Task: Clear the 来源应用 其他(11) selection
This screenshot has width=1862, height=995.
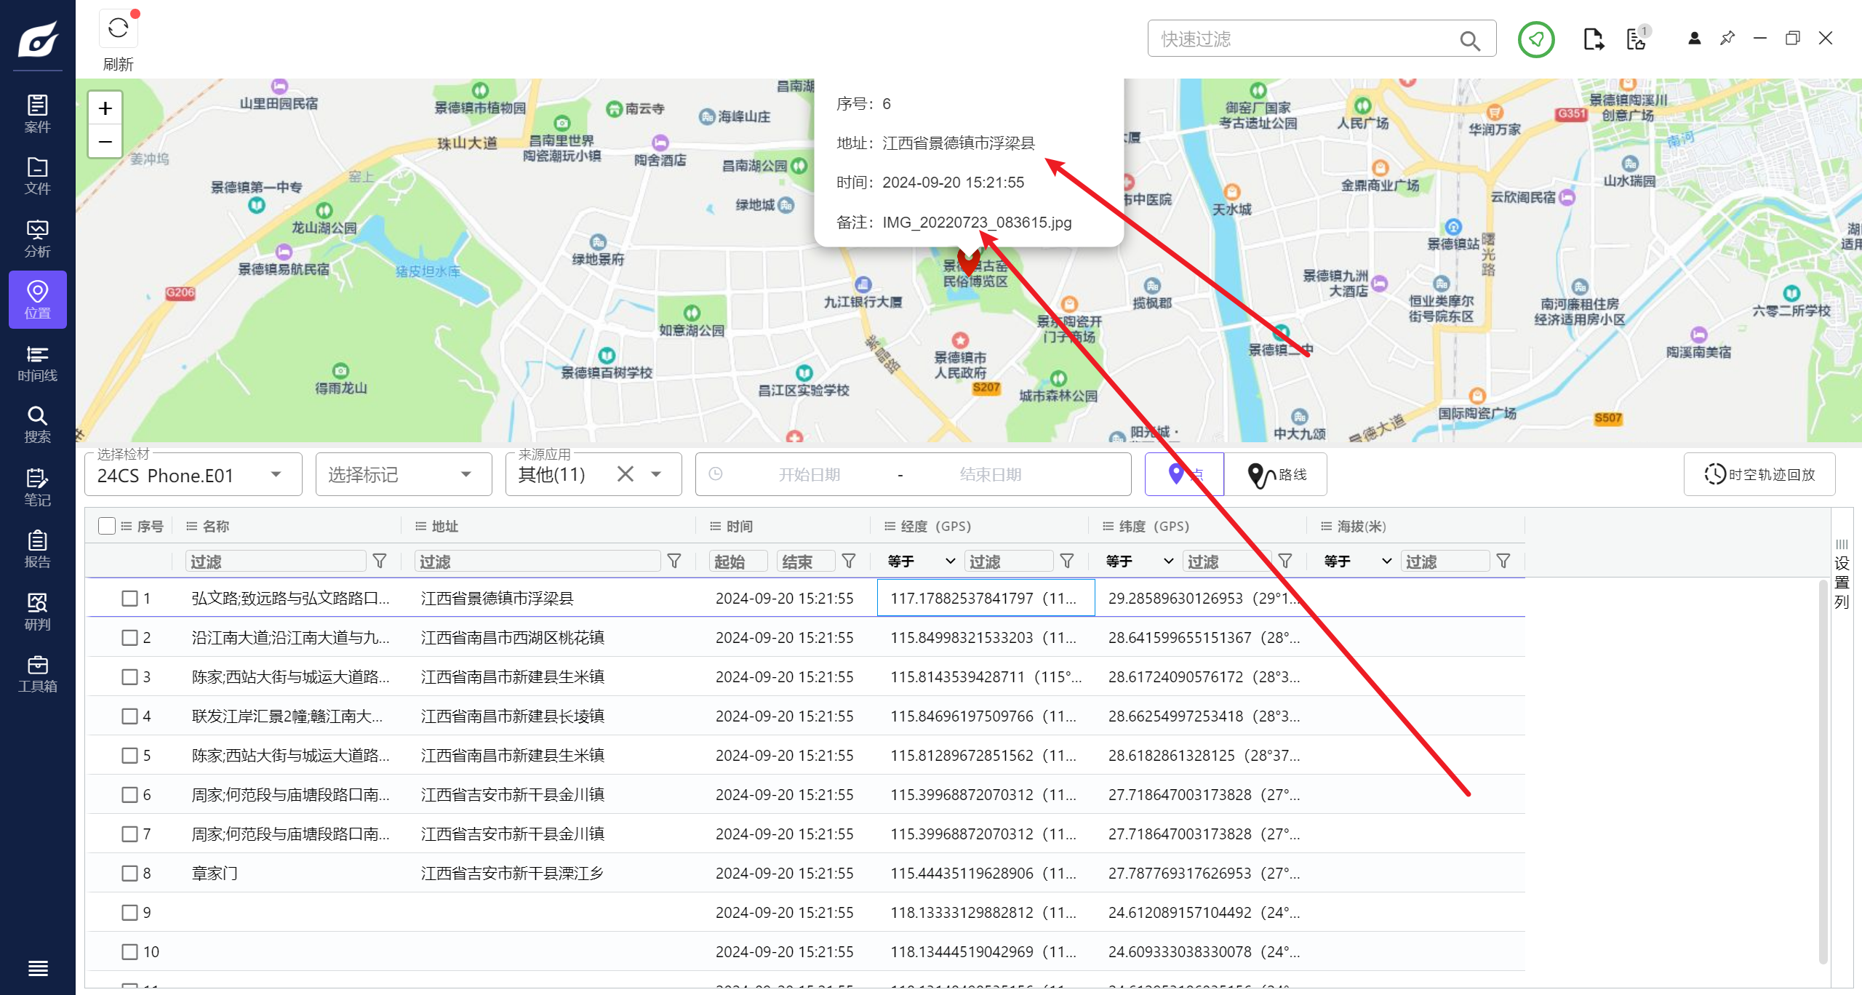Action: (x=625, y=474)
